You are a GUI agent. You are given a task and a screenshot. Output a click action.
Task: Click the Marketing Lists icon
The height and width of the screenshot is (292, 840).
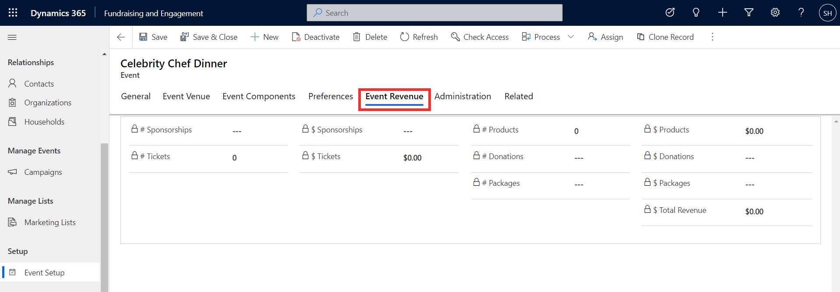coord(12,222)
